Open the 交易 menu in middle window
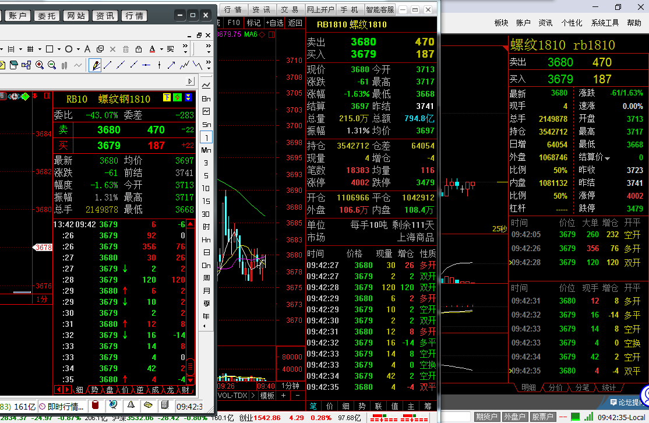This screenshot has height=423, width=649. pyautogui.click(x=290, y=9)
